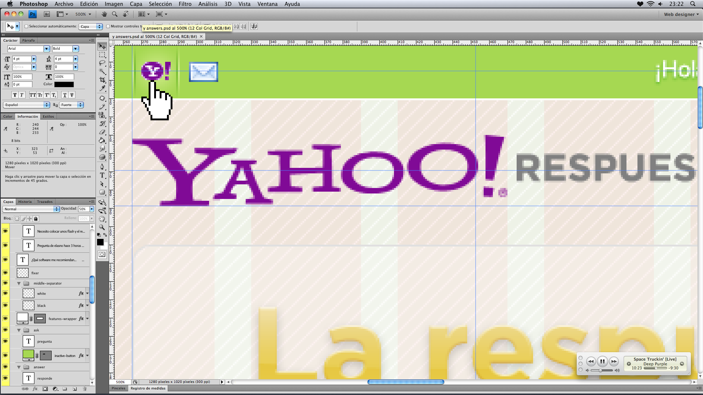The width and height of the screenshot is (703, 395).
Task: Open the Filtro menu
Action: point(185,4)
